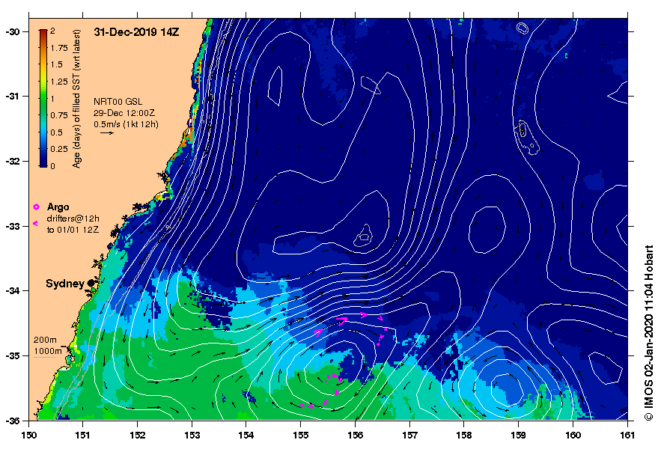Click the magenta Argo circle legend symbol
This screenshot has width=658, height=449.
(x=36, y=207)
